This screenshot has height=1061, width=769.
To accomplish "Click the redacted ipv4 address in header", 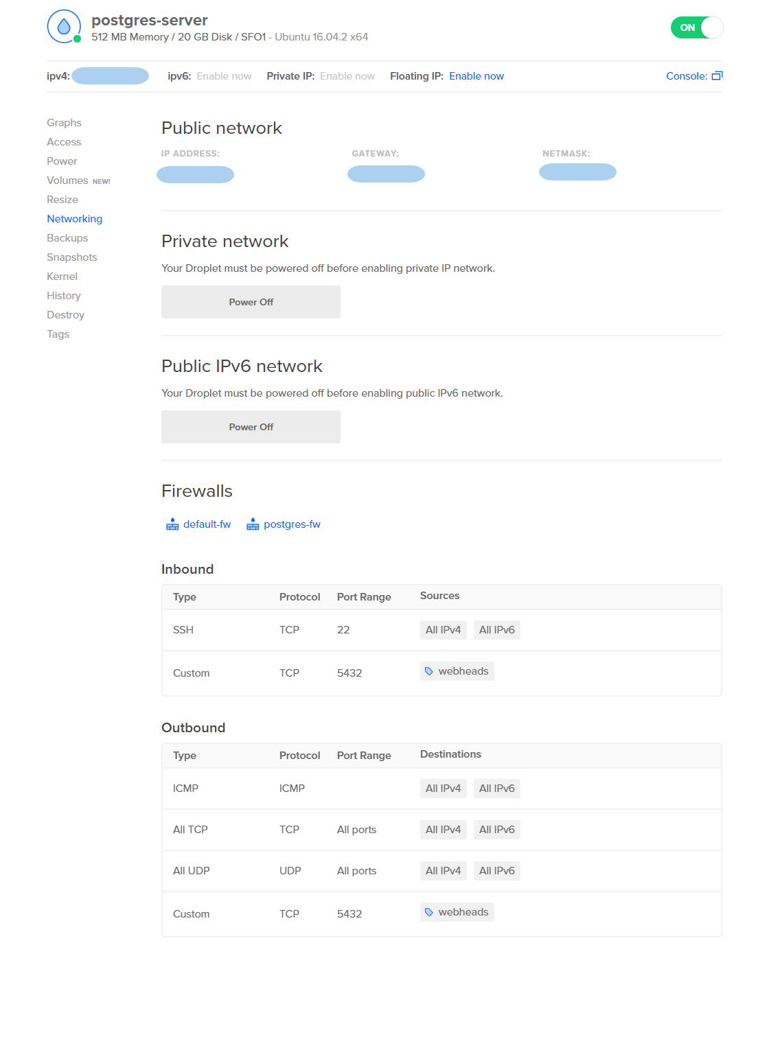I will coord(110,76).
